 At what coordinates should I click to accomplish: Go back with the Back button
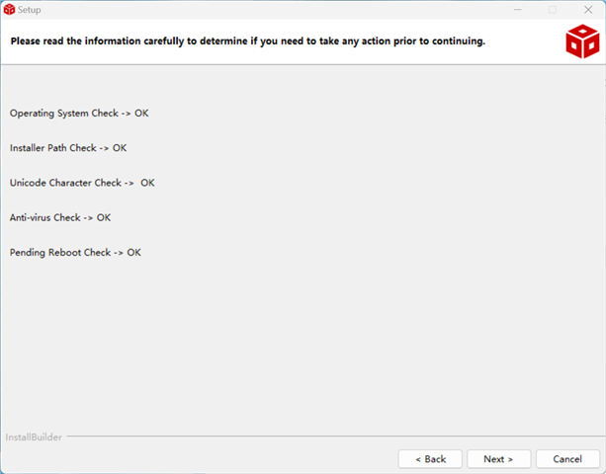point(430,459)
